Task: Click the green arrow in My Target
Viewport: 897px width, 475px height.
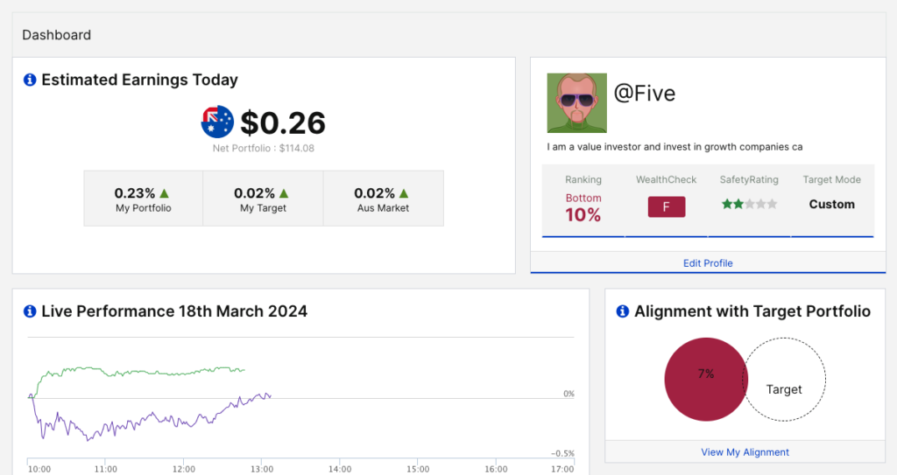Action: 283,192
